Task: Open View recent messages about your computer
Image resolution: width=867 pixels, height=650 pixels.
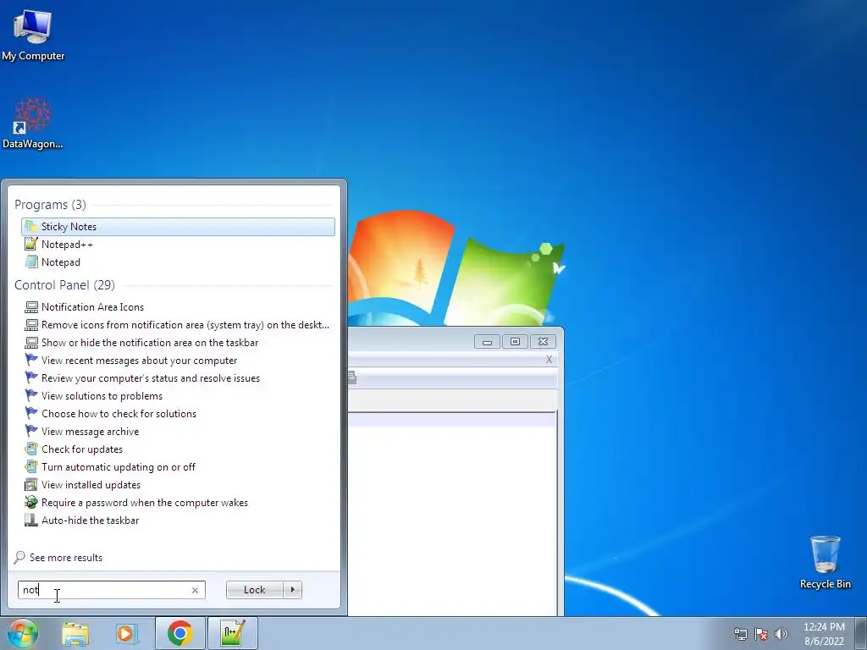Action: (178, 361)
